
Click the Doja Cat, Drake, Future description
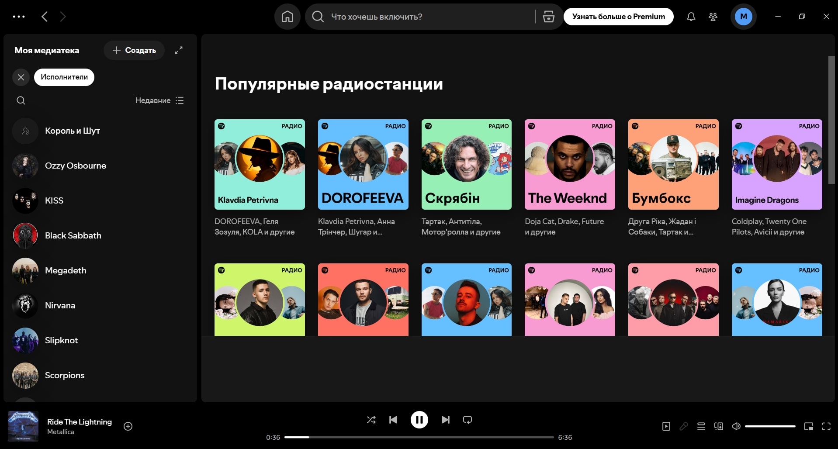tap(564, 227)
